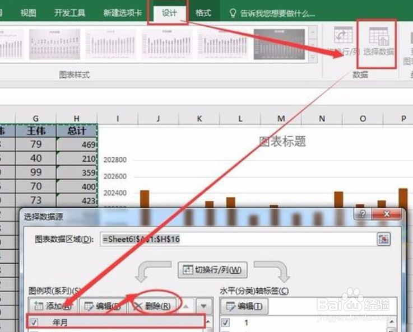The image size is (413, 332).
Task: Select column H header
Action: [77, 119]
